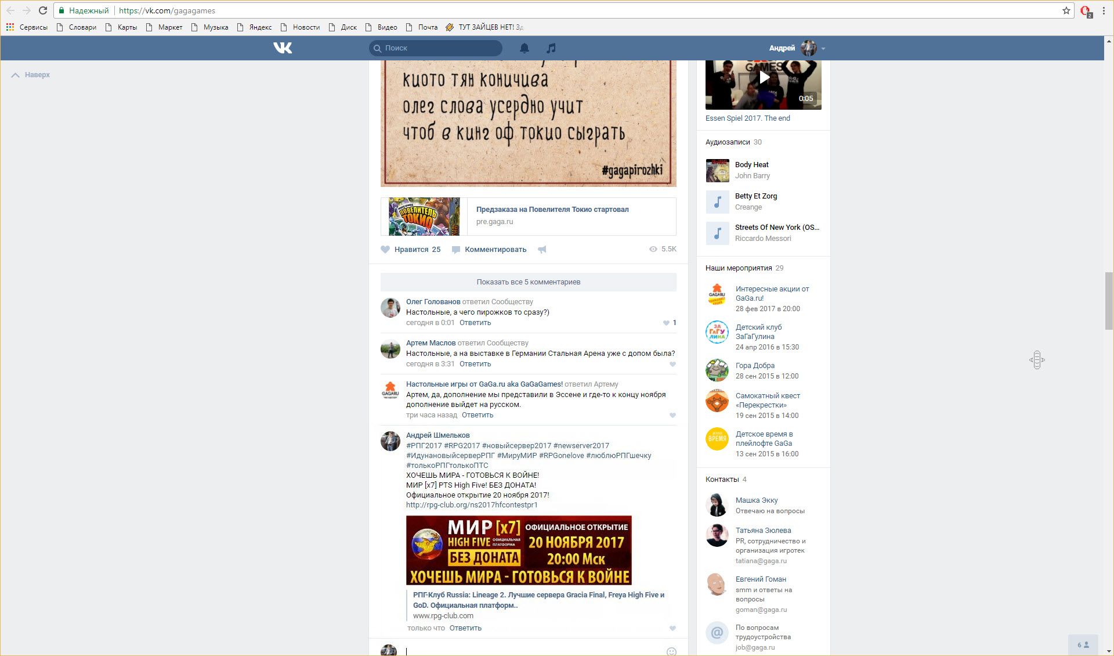Click the VK logo icon
The image size is (1114, 656).
click(283, 48)
